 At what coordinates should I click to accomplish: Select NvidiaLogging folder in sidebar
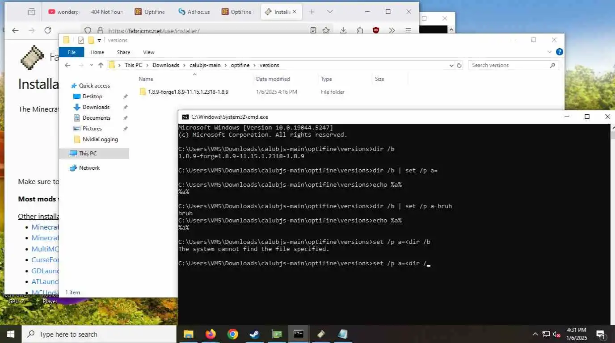pyautogui.click(x=100, y=139)
